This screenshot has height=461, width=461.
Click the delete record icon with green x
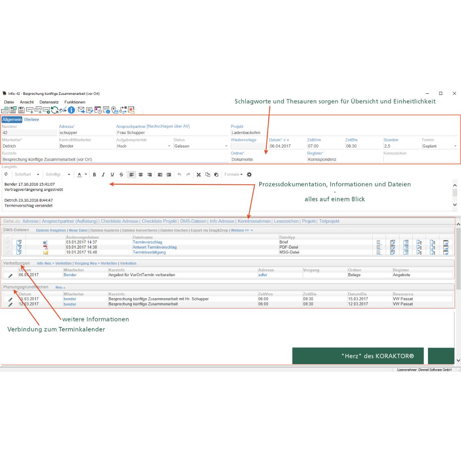[x=46, y=110]
